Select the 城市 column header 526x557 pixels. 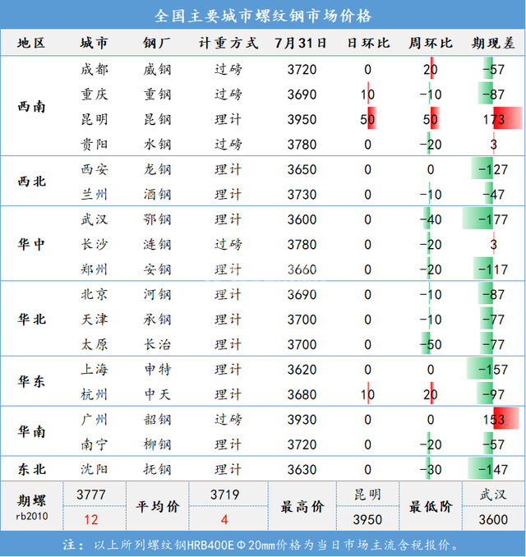pos(95,43)
